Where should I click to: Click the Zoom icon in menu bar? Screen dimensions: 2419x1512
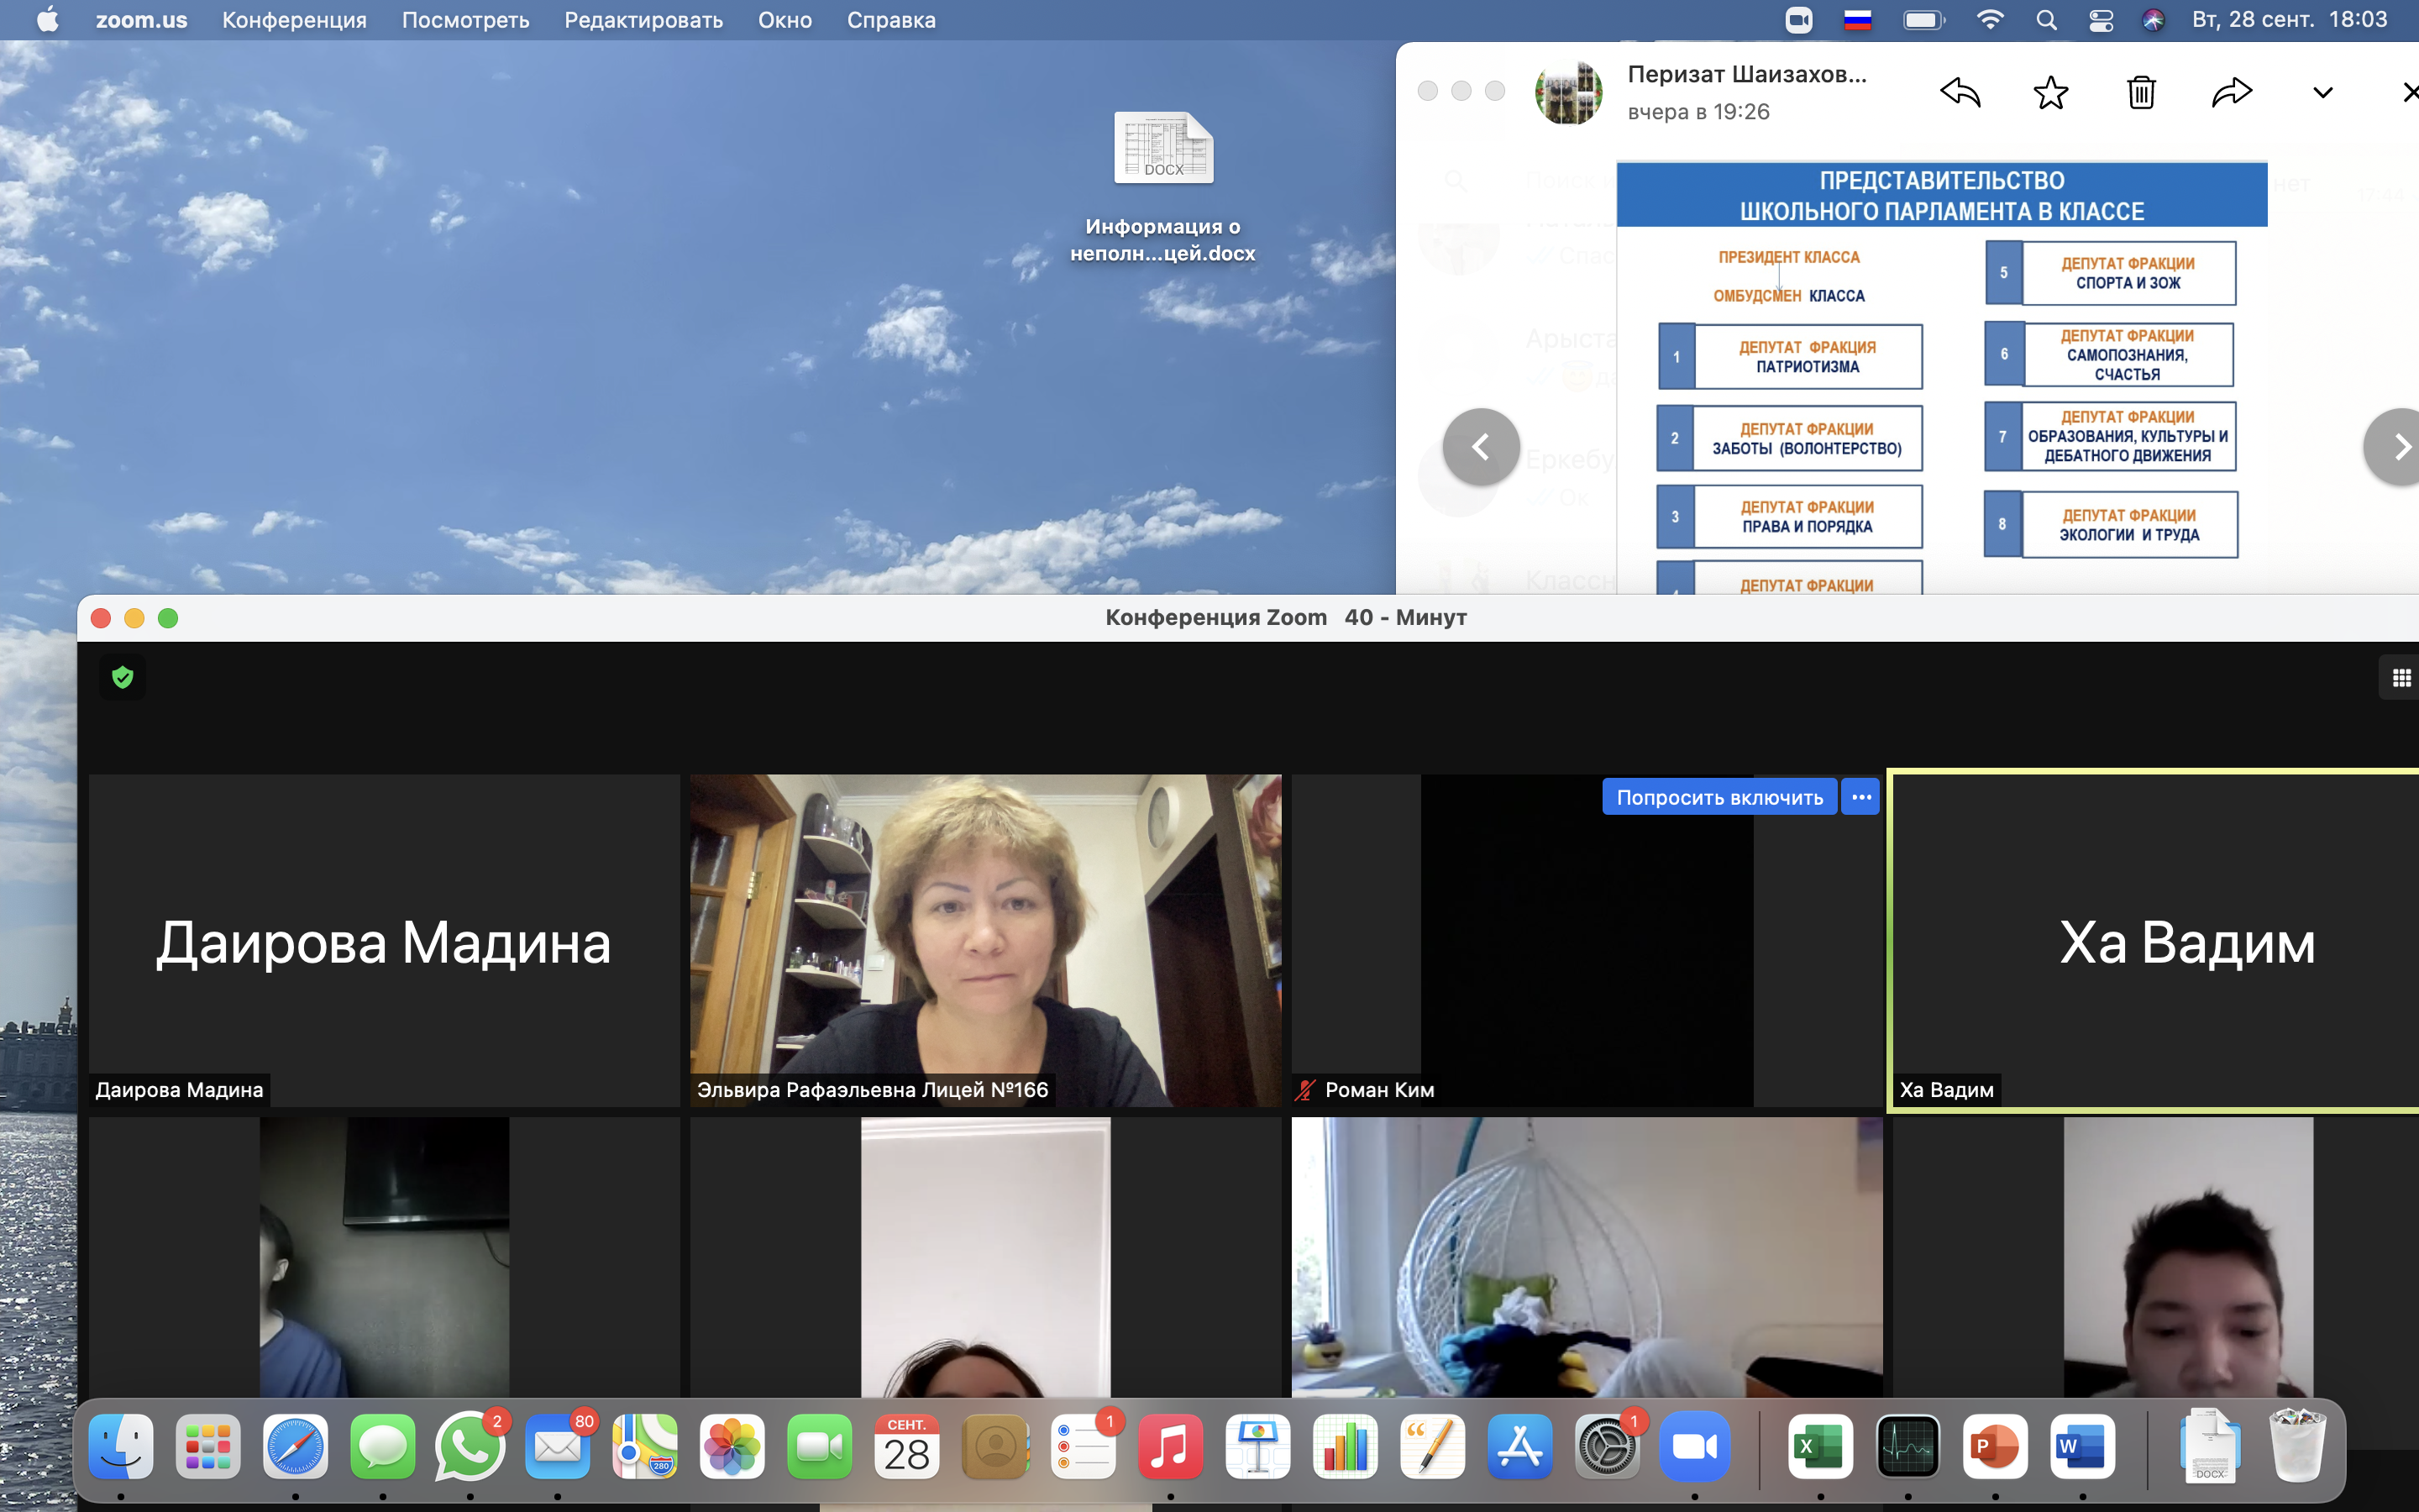pyautogui.click(x=1798, y=20)
